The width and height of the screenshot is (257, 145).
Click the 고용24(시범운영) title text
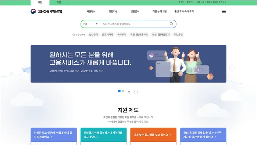pyautogui.click(x=50, y=11)
